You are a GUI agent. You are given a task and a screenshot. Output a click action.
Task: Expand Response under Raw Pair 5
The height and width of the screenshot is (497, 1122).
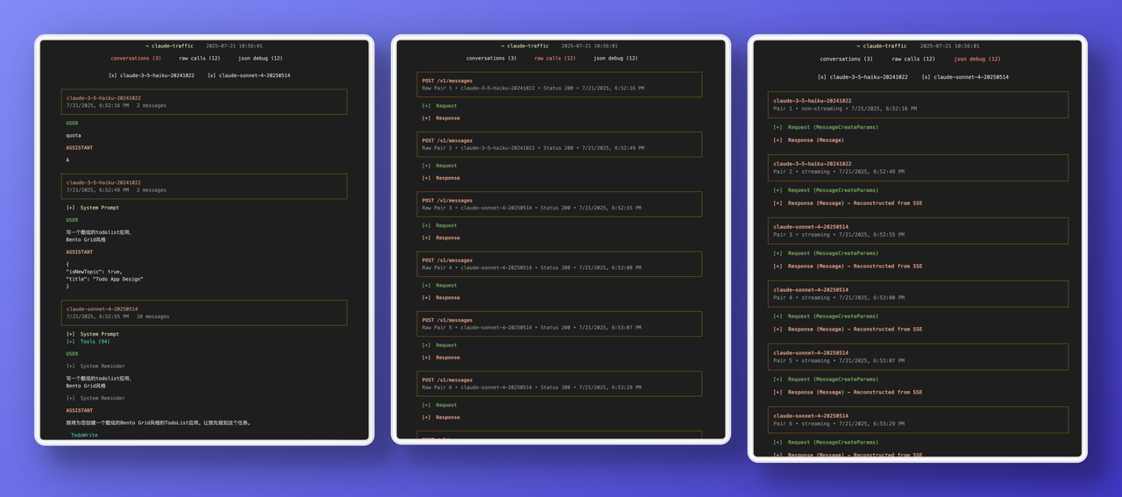(441, 358)
